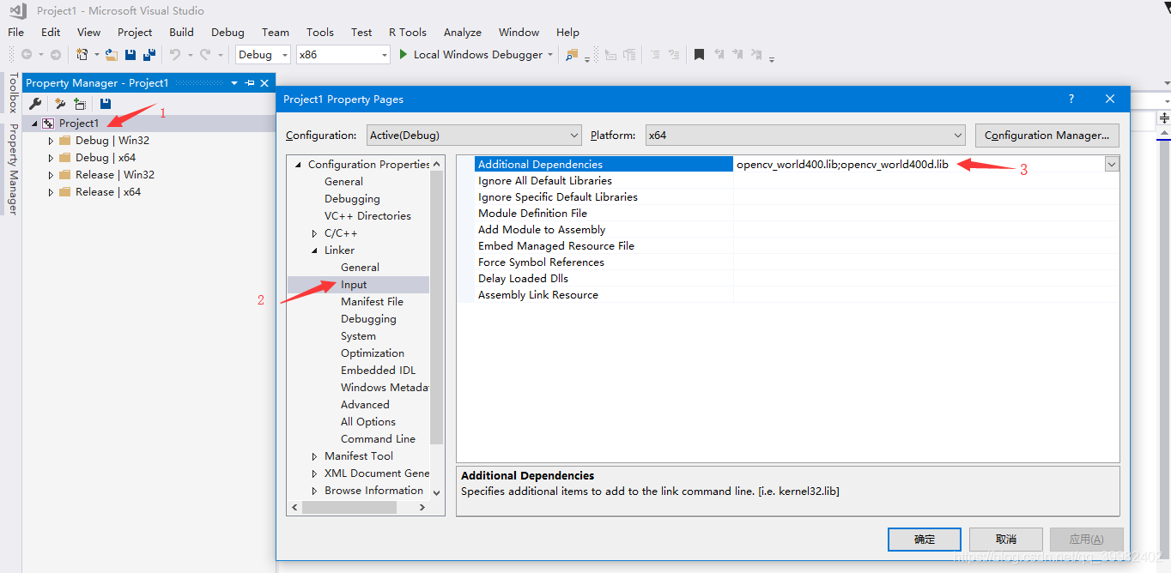Image resolution: width=1171 pixels, height=573 pixels.
Task: Open the Tools menu
Action: [320, 33]
